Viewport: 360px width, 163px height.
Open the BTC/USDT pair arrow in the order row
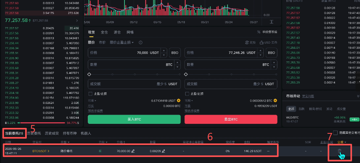(48, 151)
